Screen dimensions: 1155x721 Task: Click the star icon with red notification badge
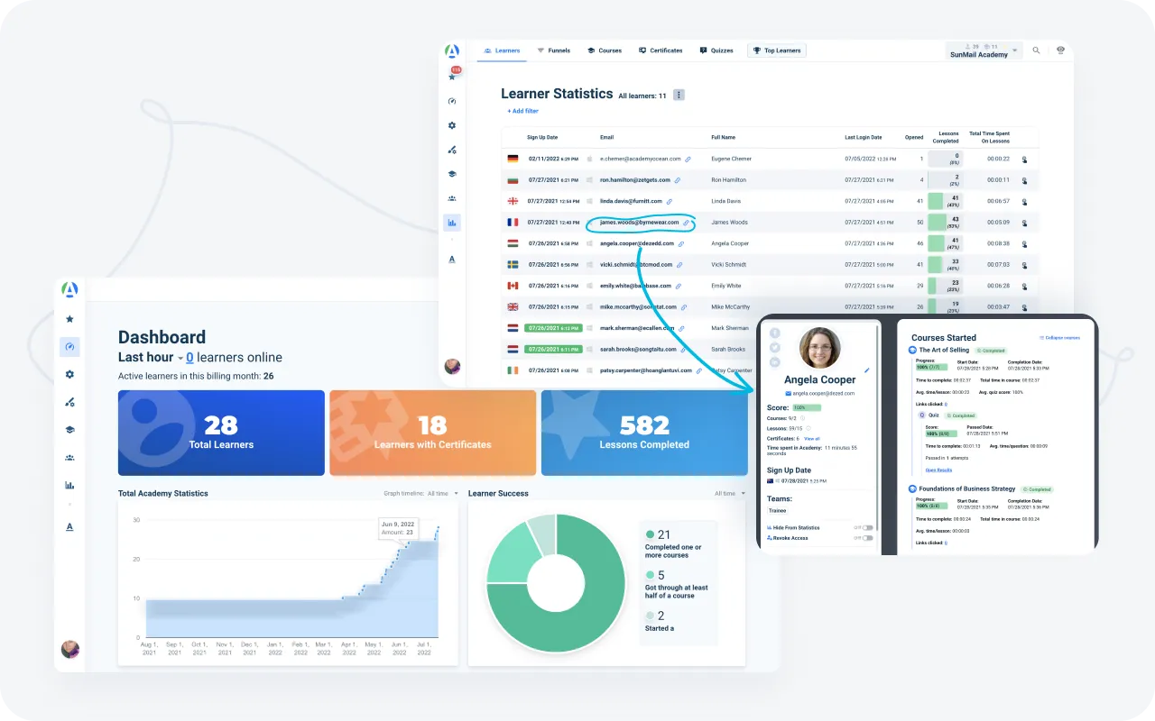[453, 76]
